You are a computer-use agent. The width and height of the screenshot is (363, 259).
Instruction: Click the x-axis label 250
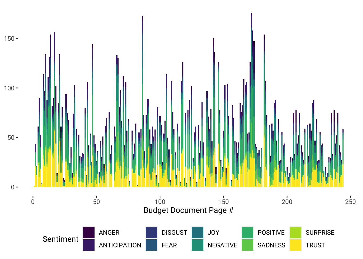pyautogui.click(x=351, y=202)
